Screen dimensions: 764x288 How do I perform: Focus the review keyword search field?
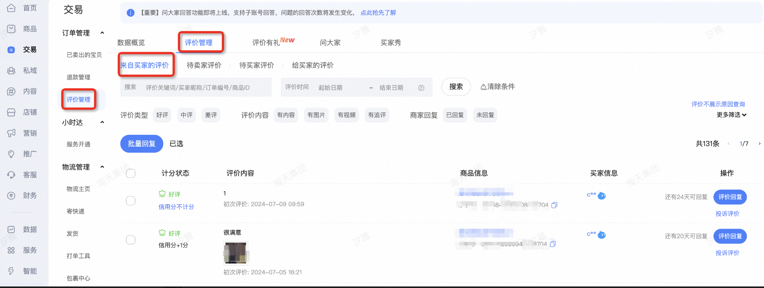(x=196, y=87)
